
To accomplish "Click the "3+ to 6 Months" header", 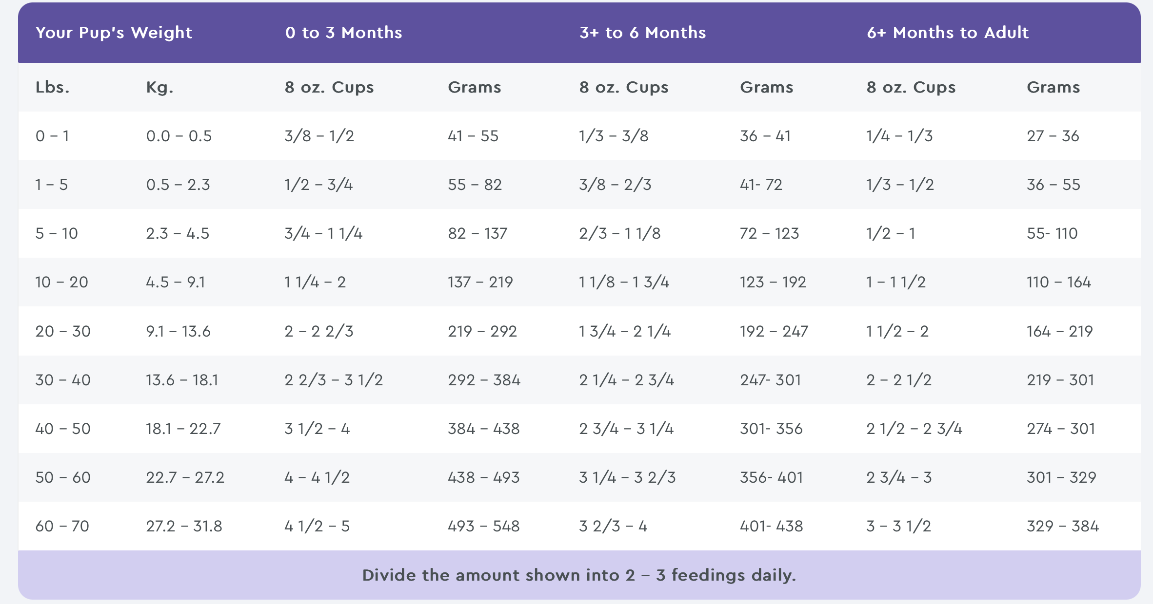I will coord(642,33).
